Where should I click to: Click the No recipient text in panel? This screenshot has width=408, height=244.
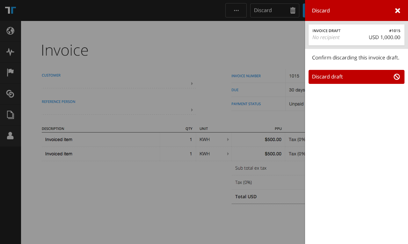pos(326,37)
